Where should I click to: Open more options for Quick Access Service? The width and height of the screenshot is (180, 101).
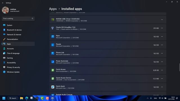pyautogui.click(x=162, y=79)
